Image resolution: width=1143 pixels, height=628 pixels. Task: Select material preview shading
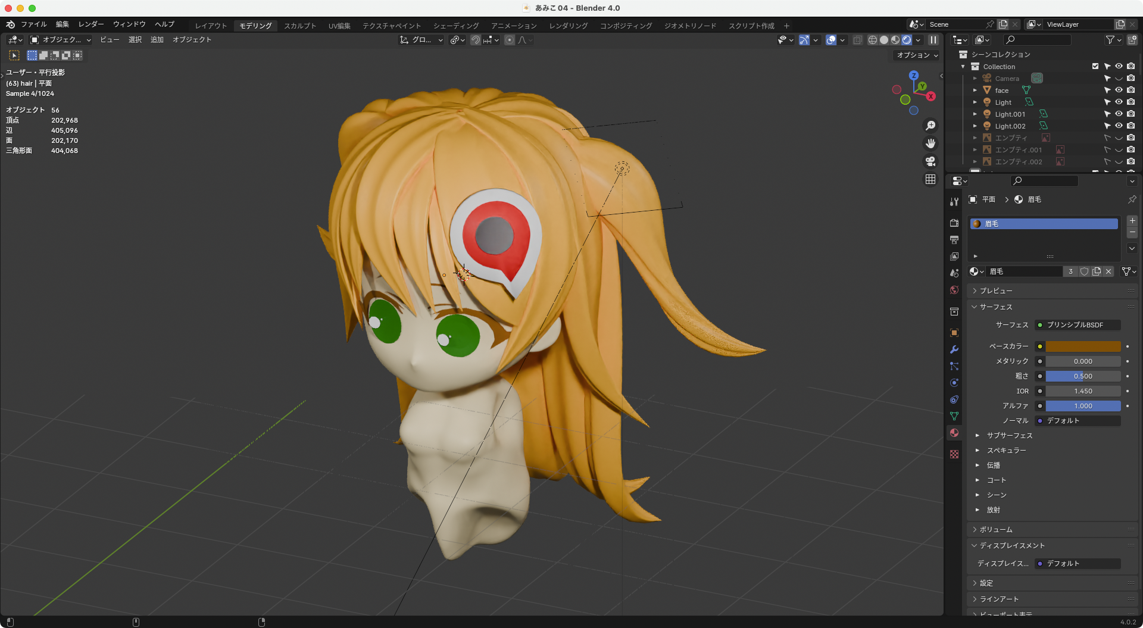(895, 40)
